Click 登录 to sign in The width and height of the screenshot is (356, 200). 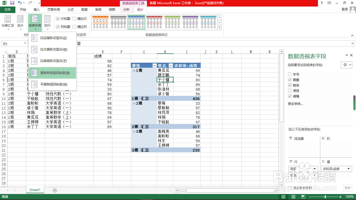click(345, 9)
